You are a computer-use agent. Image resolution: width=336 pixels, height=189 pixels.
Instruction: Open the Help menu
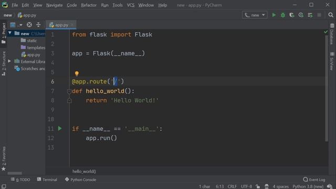[x=163, y=5]
